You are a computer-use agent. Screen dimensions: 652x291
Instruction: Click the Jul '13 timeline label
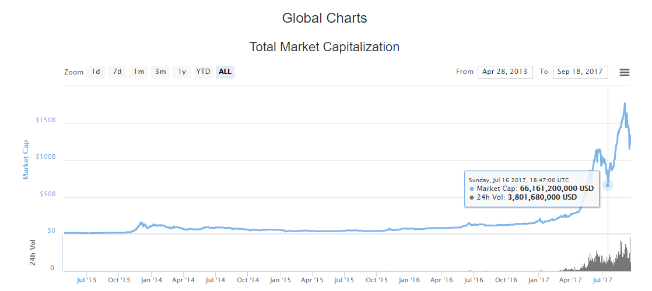(86, 280)
